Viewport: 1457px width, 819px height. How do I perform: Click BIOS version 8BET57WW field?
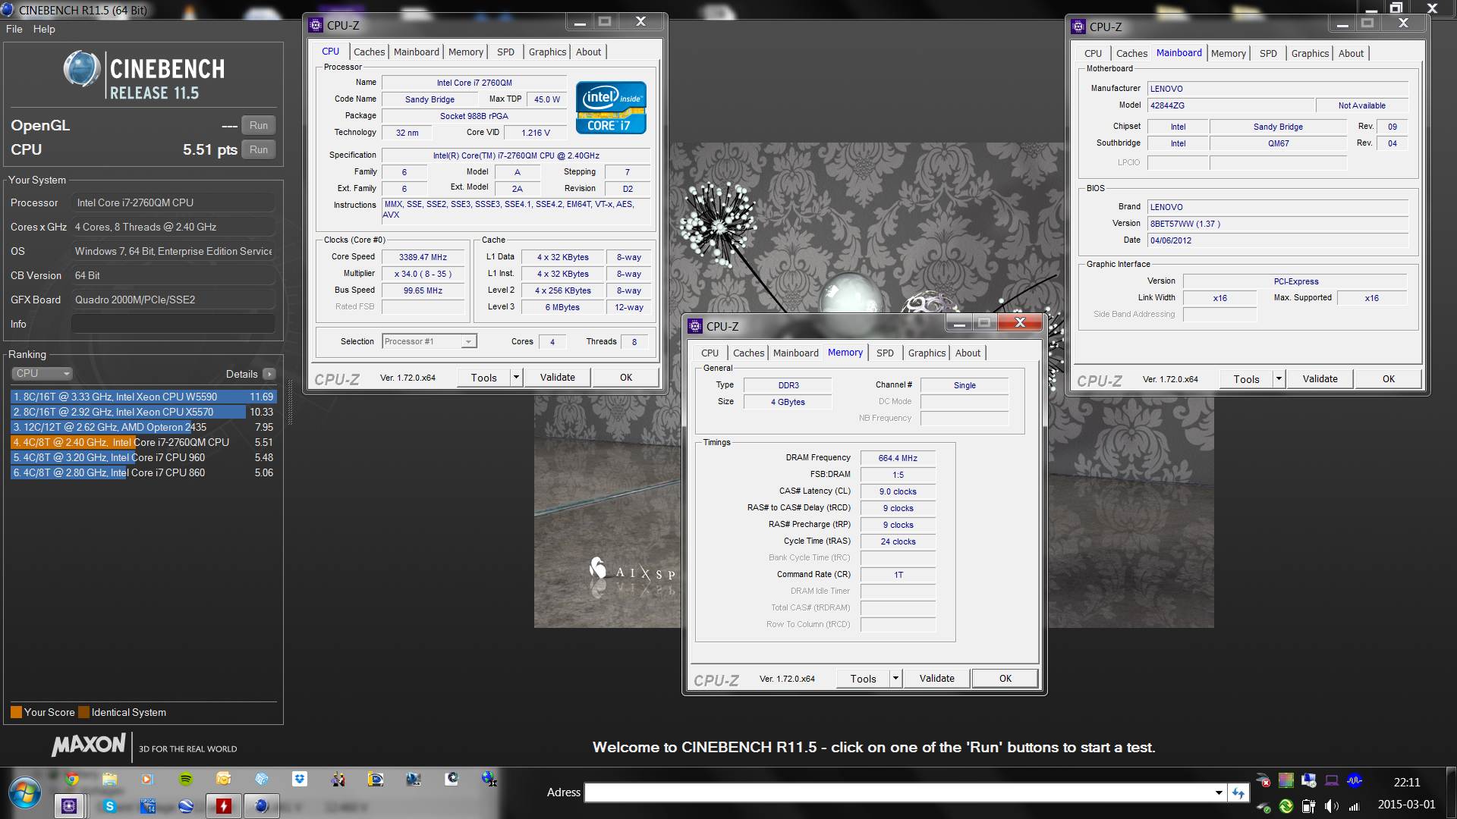coord(1278,224)
